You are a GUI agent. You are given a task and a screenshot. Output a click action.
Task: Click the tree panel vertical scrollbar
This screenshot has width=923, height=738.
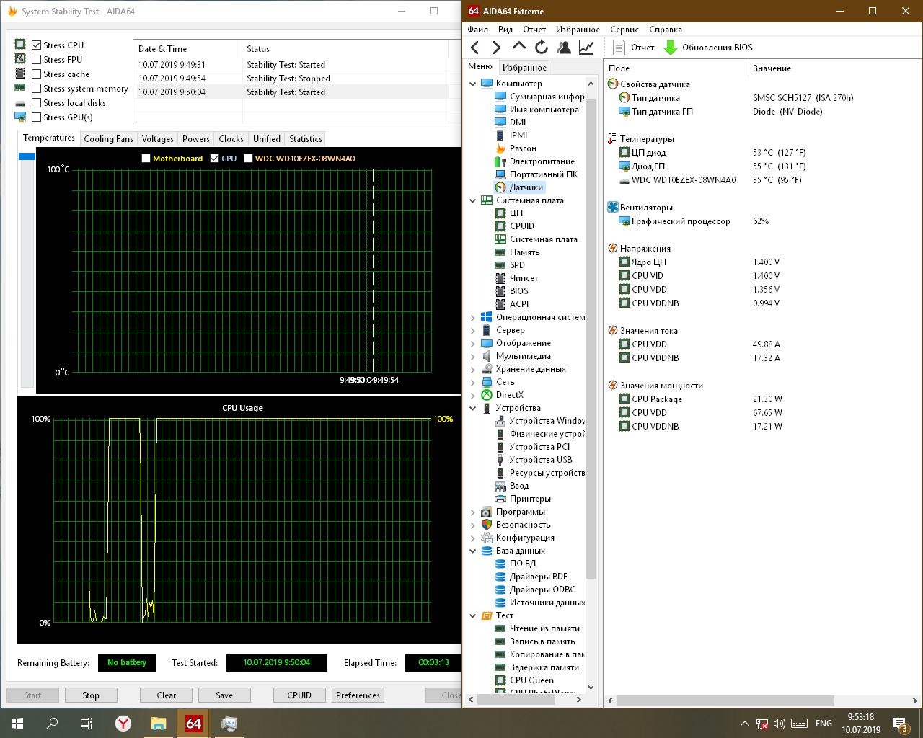coord(591,339)
